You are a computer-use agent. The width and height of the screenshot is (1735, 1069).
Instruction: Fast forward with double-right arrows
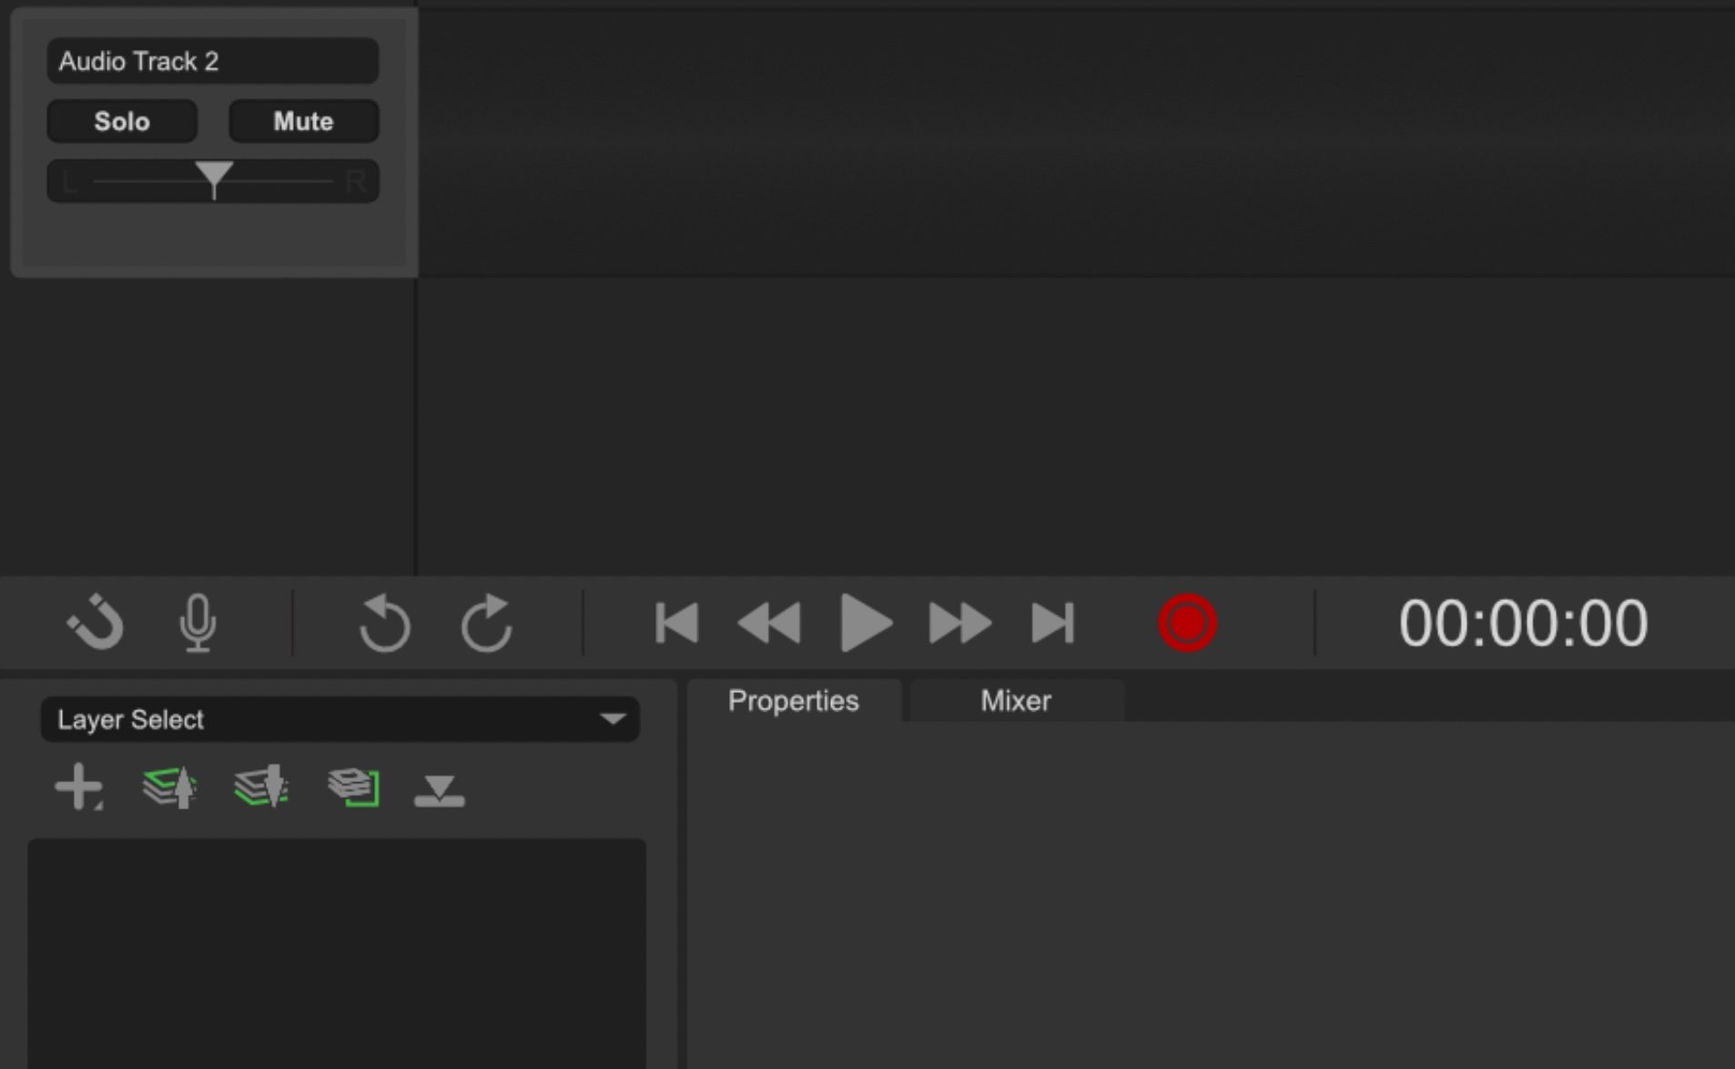pyautogui.click(x=959, y=623)
